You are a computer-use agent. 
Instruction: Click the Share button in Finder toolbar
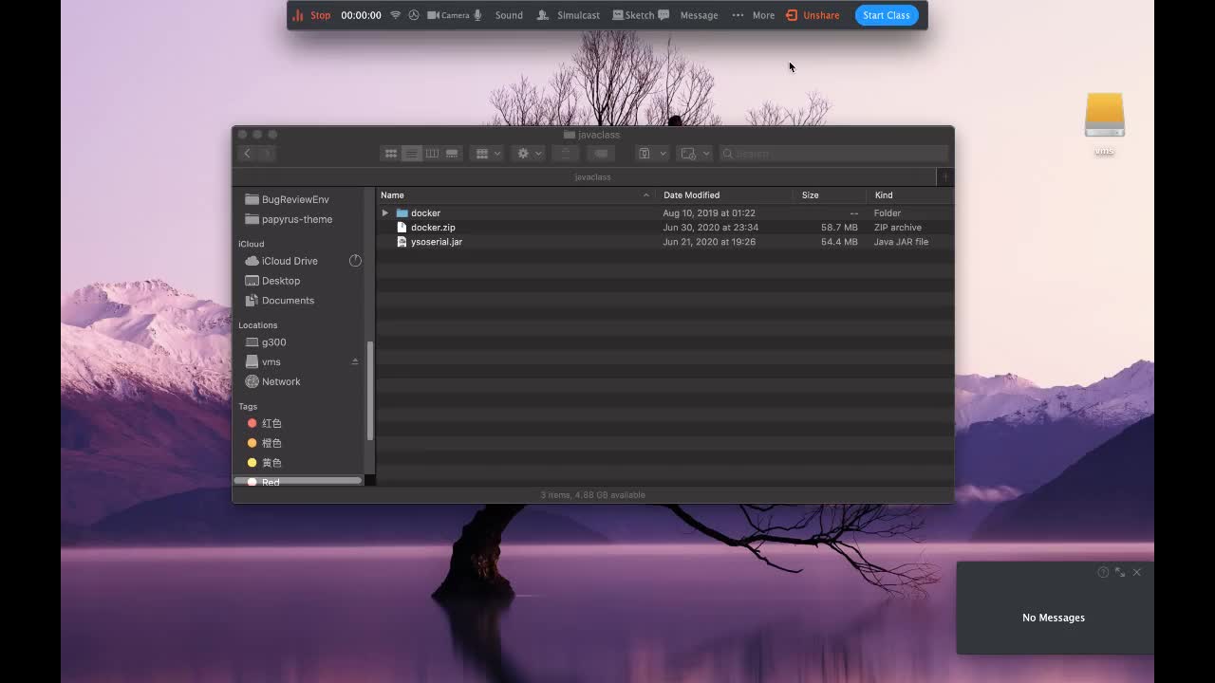pos(566,154)
